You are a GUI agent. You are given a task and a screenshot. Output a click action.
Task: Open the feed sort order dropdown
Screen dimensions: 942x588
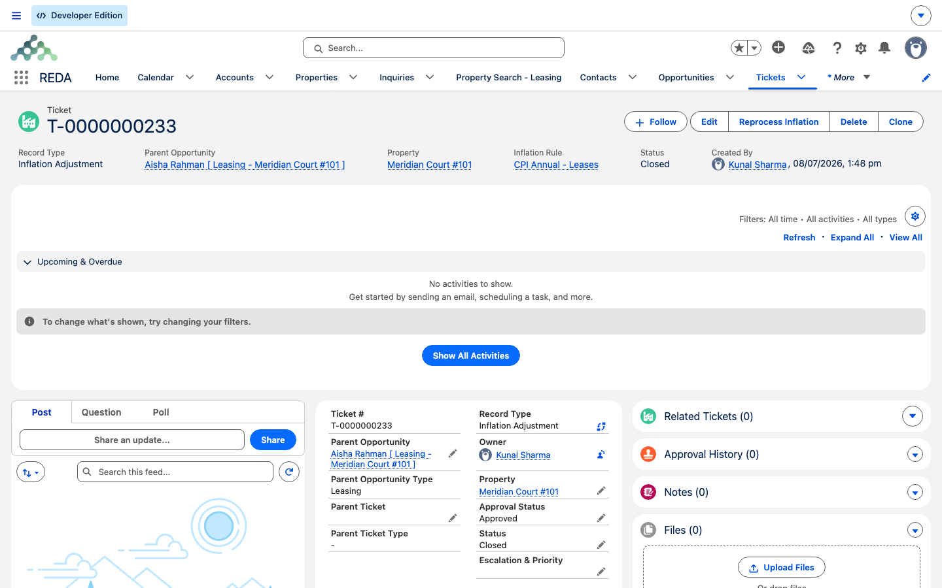31,472
